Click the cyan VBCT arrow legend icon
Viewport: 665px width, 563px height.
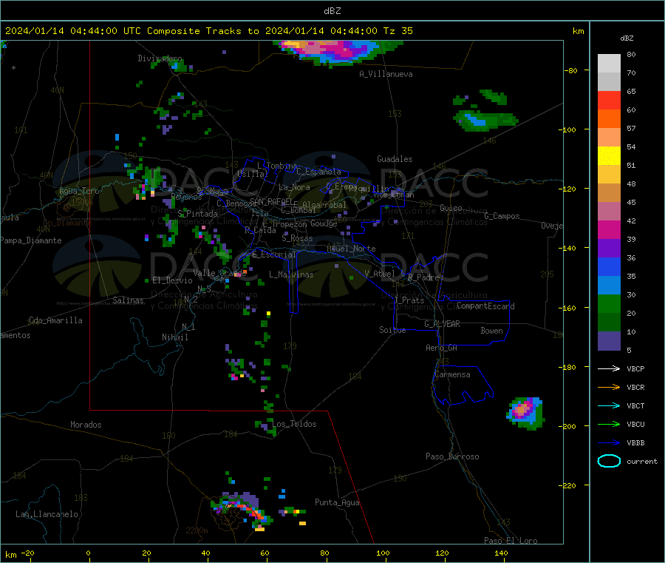coord(609,406)
